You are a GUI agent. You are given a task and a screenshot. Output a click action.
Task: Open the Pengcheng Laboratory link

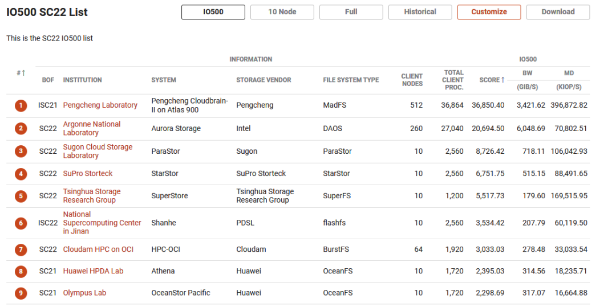coord(100,105)
